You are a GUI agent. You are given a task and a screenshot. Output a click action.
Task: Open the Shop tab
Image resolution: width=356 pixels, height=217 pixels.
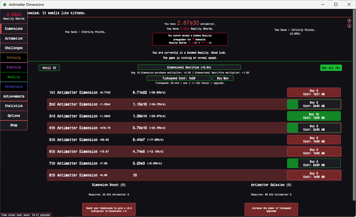coord(14,125)
